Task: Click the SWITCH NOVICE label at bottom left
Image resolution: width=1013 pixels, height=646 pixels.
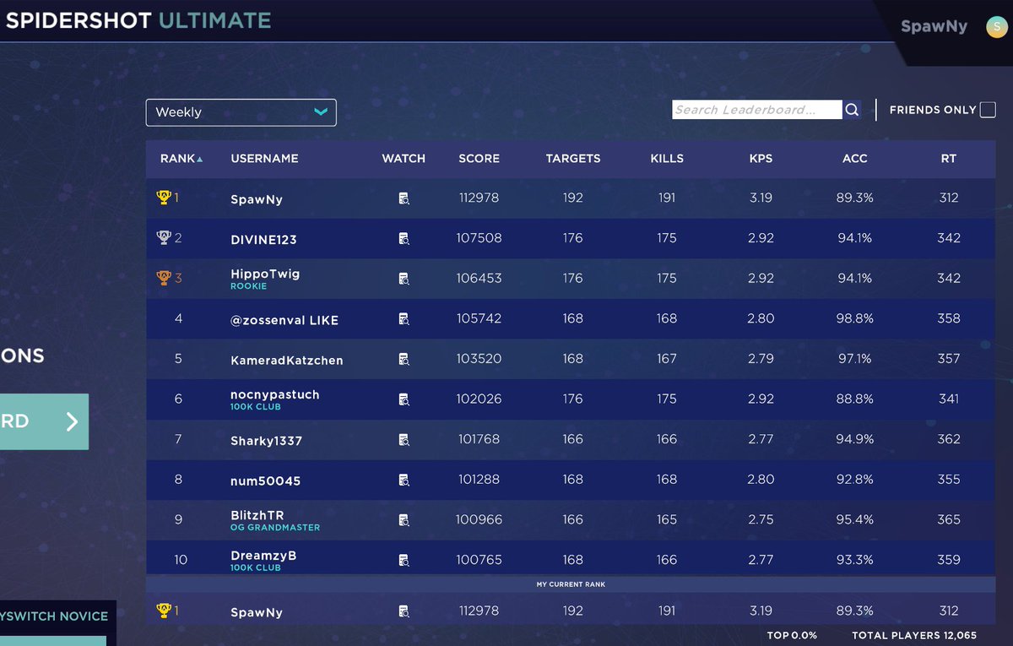Action: pos(54,616)
